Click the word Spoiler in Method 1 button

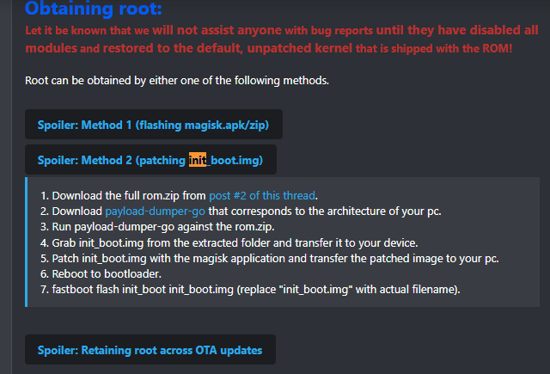coord(58,125)
